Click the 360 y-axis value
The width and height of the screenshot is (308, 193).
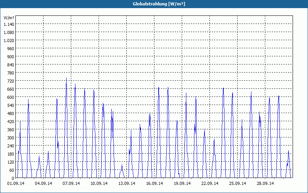tap(11, 130)
